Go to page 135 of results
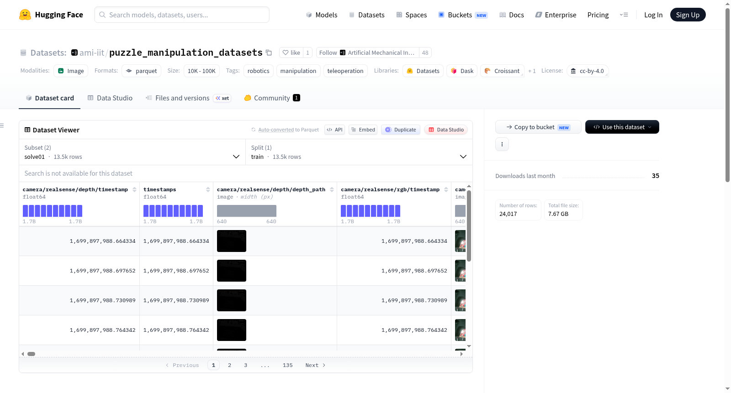The height and width of the screenshot is (393, 731). pos(288,365)
